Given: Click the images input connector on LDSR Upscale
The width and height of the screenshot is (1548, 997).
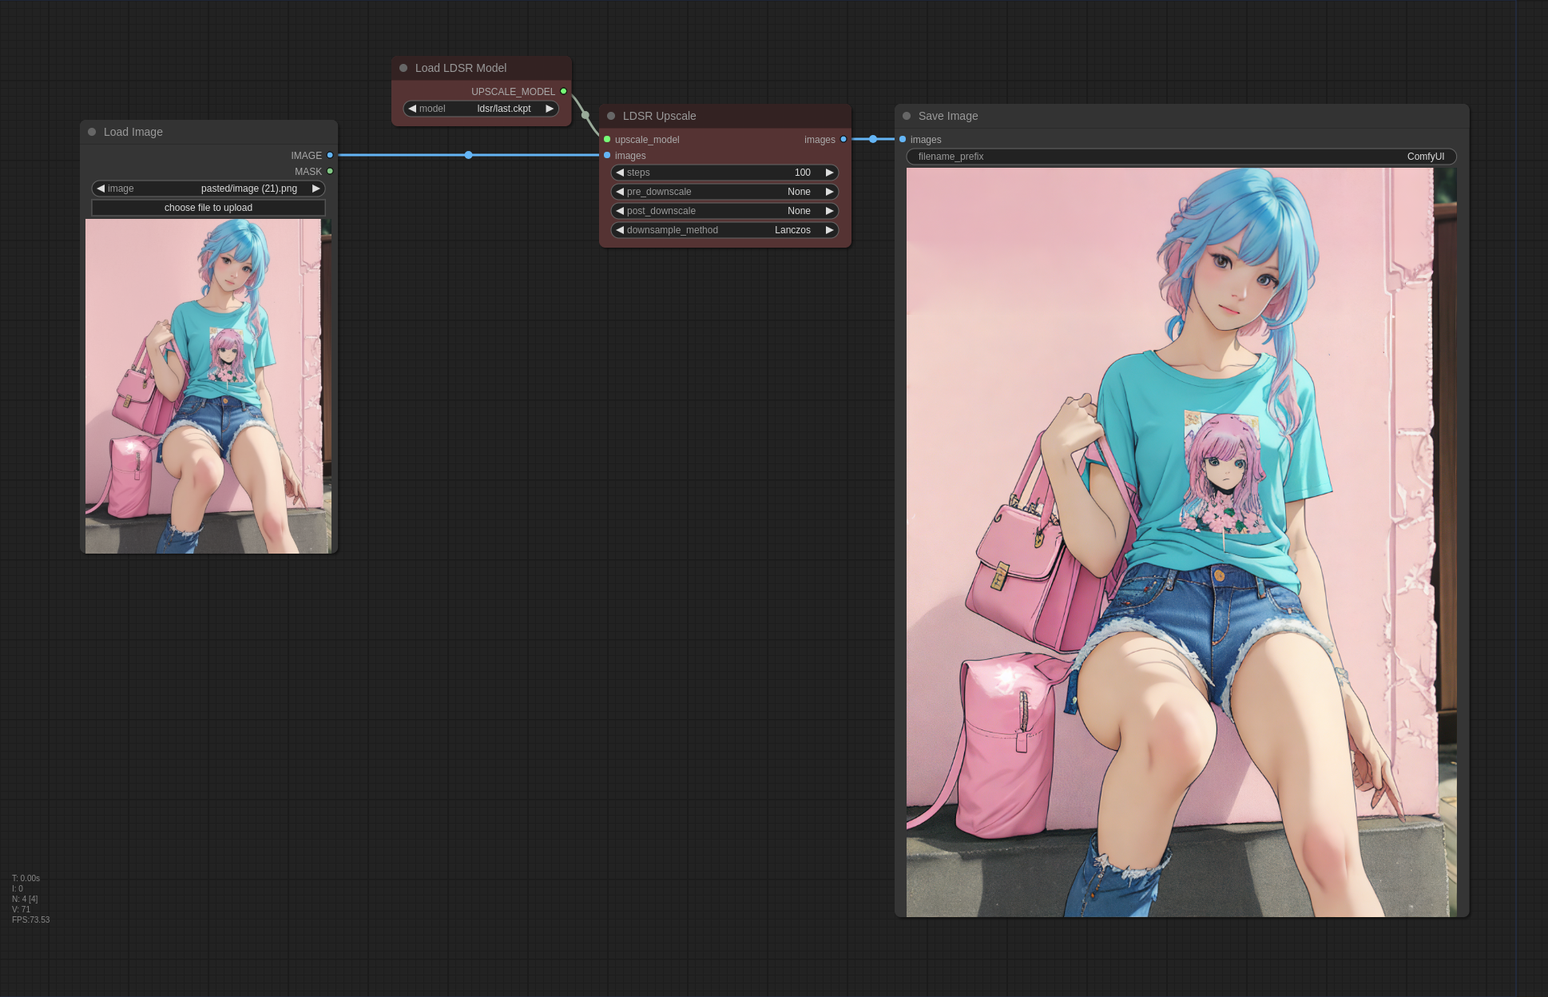Looking at the screenshot, I should pos(607,155).
